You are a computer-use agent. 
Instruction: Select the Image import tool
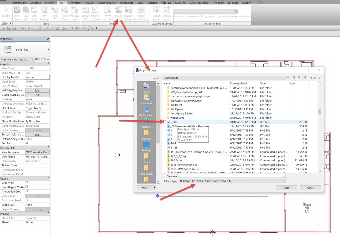click(x=119, y=12)
